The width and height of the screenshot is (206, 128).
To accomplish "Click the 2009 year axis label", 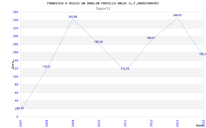I will [73, 123].
